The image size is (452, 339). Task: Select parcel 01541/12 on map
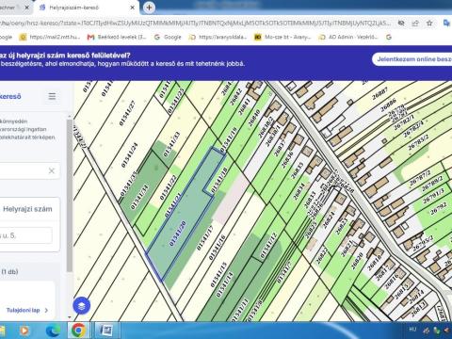[269, 246]
